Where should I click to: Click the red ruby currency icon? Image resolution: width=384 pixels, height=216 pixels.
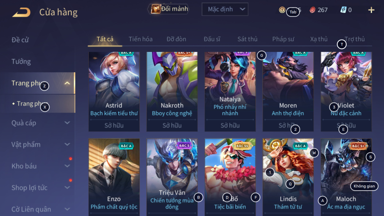(x=312, y=10)
